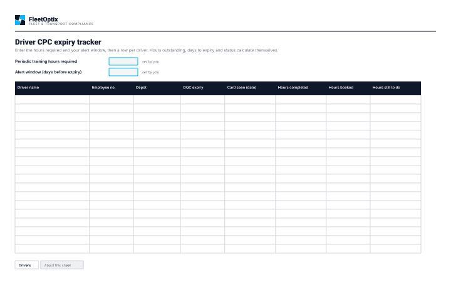Select the Hours completed column header
This screenshot has width=451, height=282.
pos(301,88)
